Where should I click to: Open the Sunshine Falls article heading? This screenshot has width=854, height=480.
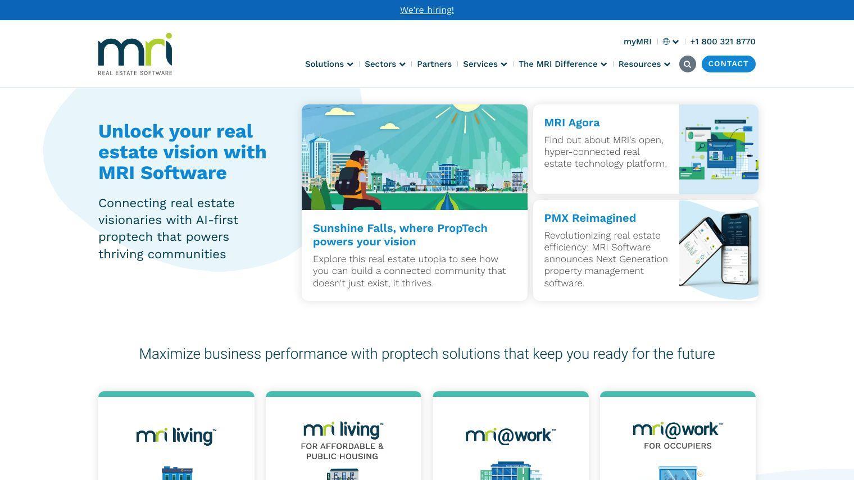tap(400, 235)
